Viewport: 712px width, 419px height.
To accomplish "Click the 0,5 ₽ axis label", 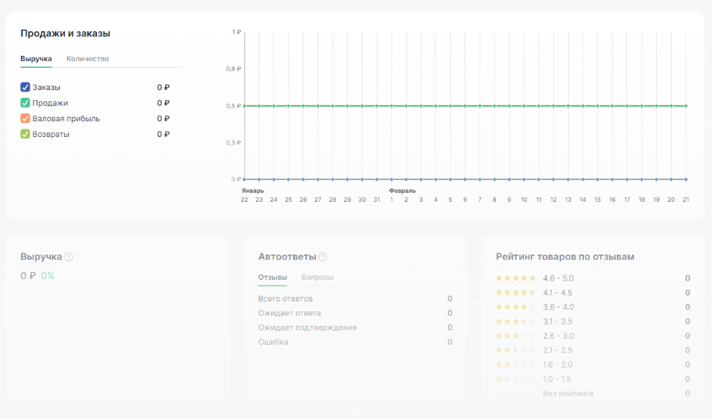I will point(233,106).
